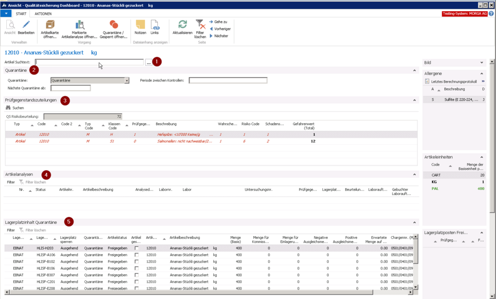Switch to the AKTIONEN ribbon tab

pos(43,14)
